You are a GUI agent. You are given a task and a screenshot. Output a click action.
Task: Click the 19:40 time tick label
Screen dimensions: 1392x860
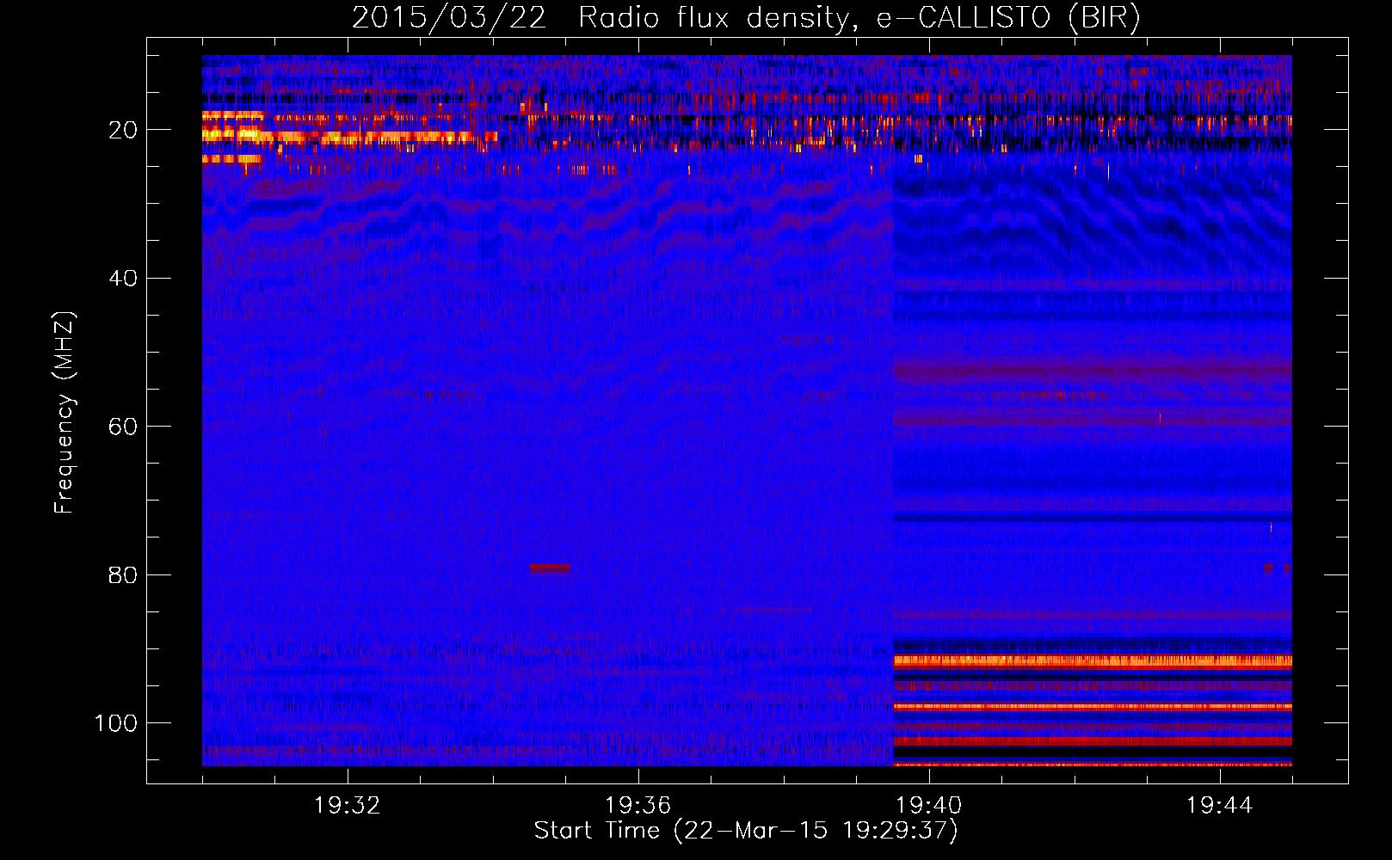tap(929, 806)
